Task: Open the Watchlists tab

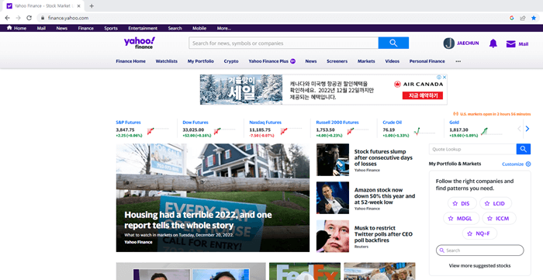Action: pyautogui.click(x=167, y=61)
